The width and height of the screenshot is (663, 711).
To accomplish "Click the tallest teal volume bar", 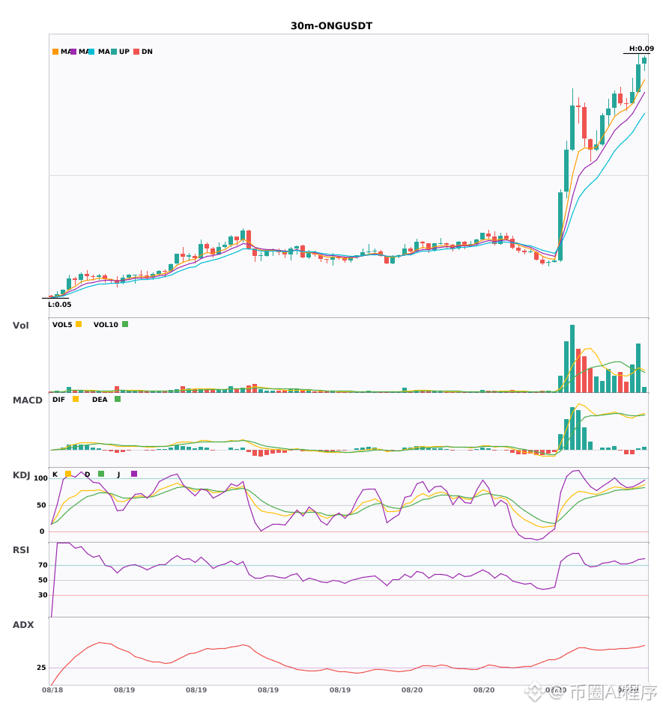I will (x=572, y=358).
